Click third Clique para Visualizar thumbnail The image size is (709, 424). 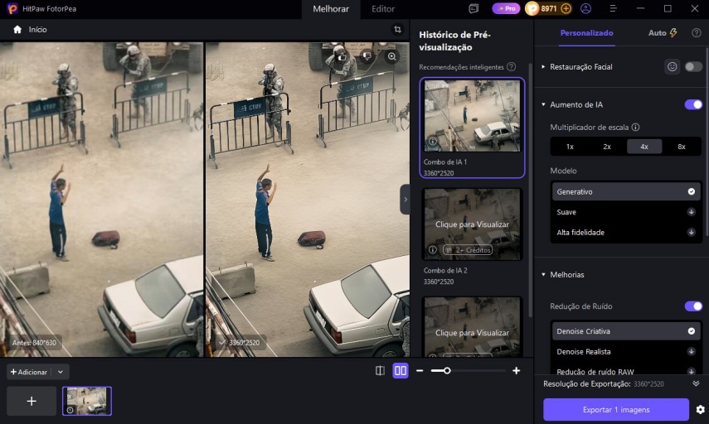[x=472, y=327]
